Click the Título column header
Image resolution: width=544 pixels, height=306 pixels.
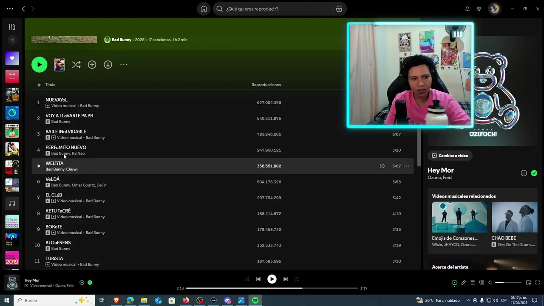coord(50,85)
